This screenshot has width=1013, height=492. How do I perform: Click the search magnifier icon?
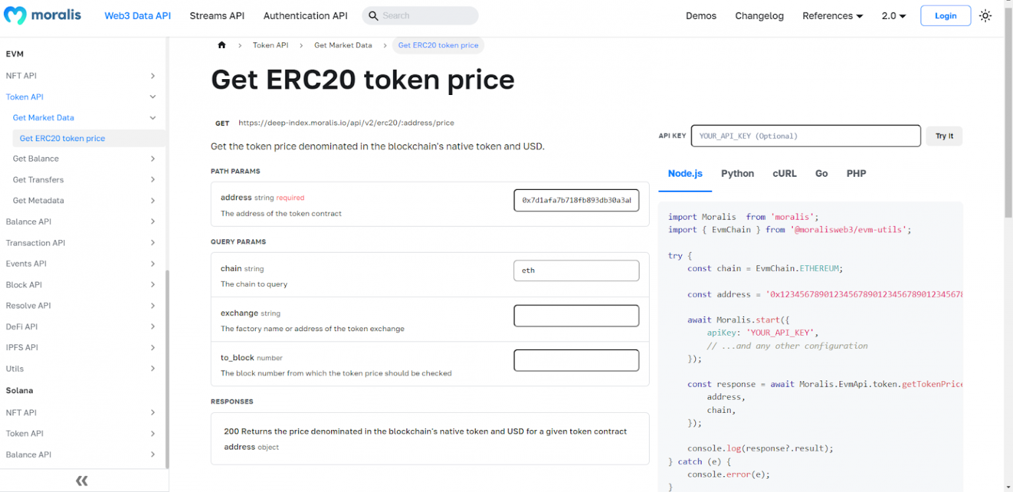[x=373, y=15]
